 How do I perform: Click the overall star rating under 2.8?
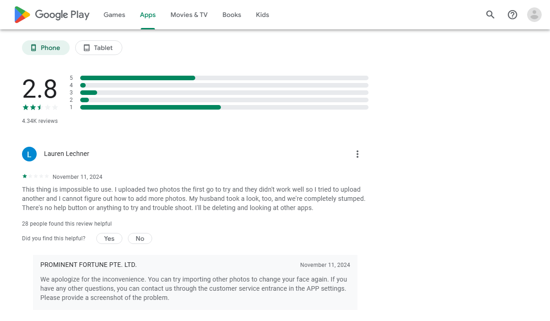[40, 107]
